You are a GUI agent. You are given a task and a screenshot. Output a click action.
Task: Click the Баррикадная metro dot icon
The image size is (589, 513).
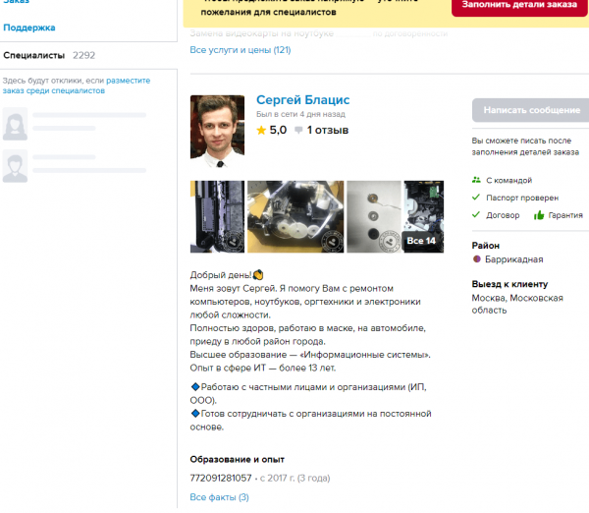click(x=477, y=259)
